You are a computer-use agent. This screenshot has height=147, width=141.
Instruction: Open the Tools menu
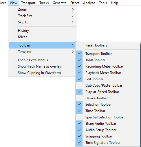pyautogui.click(x=103, y=3)
